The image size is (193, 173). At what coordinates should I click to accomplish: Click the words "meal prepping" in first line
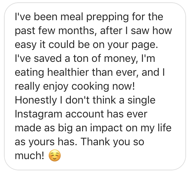(x=95, y=17)
